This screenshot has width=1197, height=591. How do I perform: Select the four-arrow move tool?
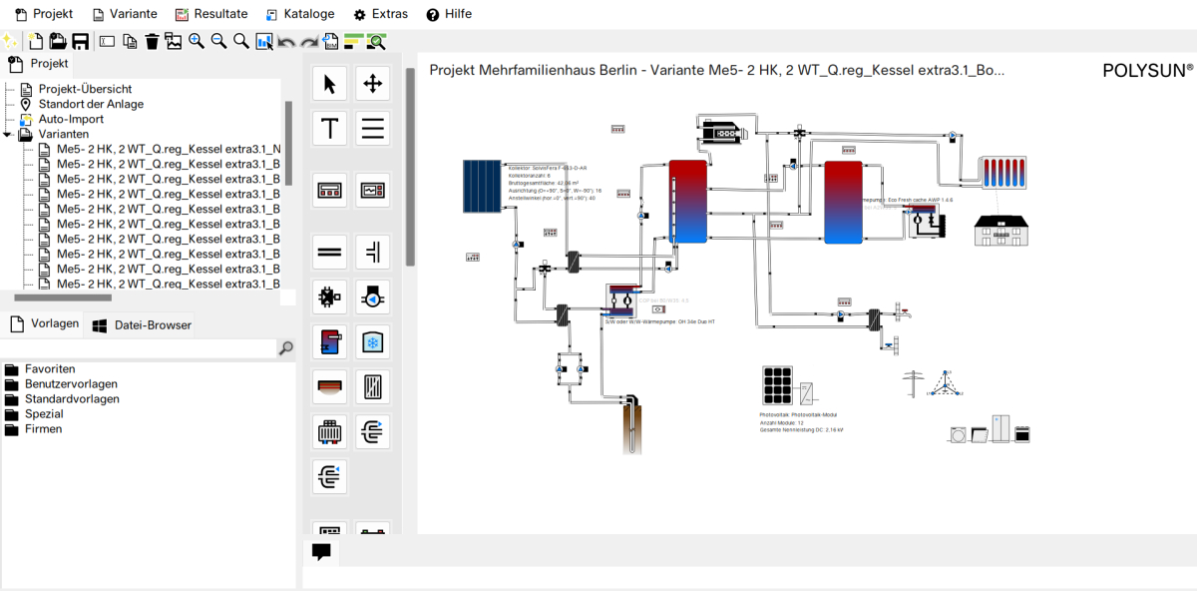click(x=373, y=84)
